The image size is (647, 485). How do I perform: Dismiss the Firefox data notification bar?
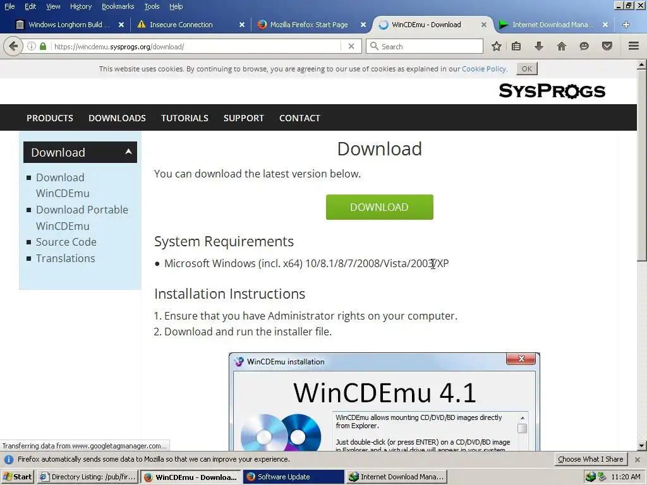[638, 460]
